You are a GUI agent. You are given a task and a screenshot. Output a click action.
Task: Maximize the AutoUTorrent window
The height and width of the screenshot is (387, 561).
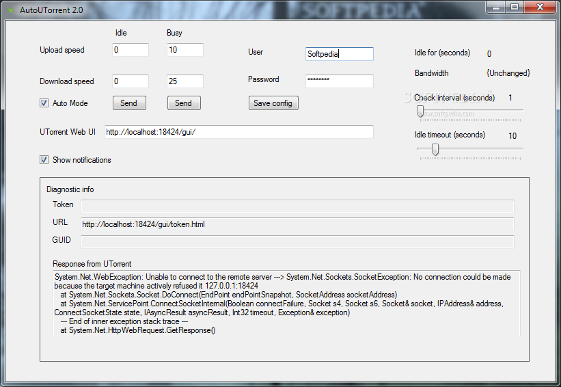click(515, 8)
